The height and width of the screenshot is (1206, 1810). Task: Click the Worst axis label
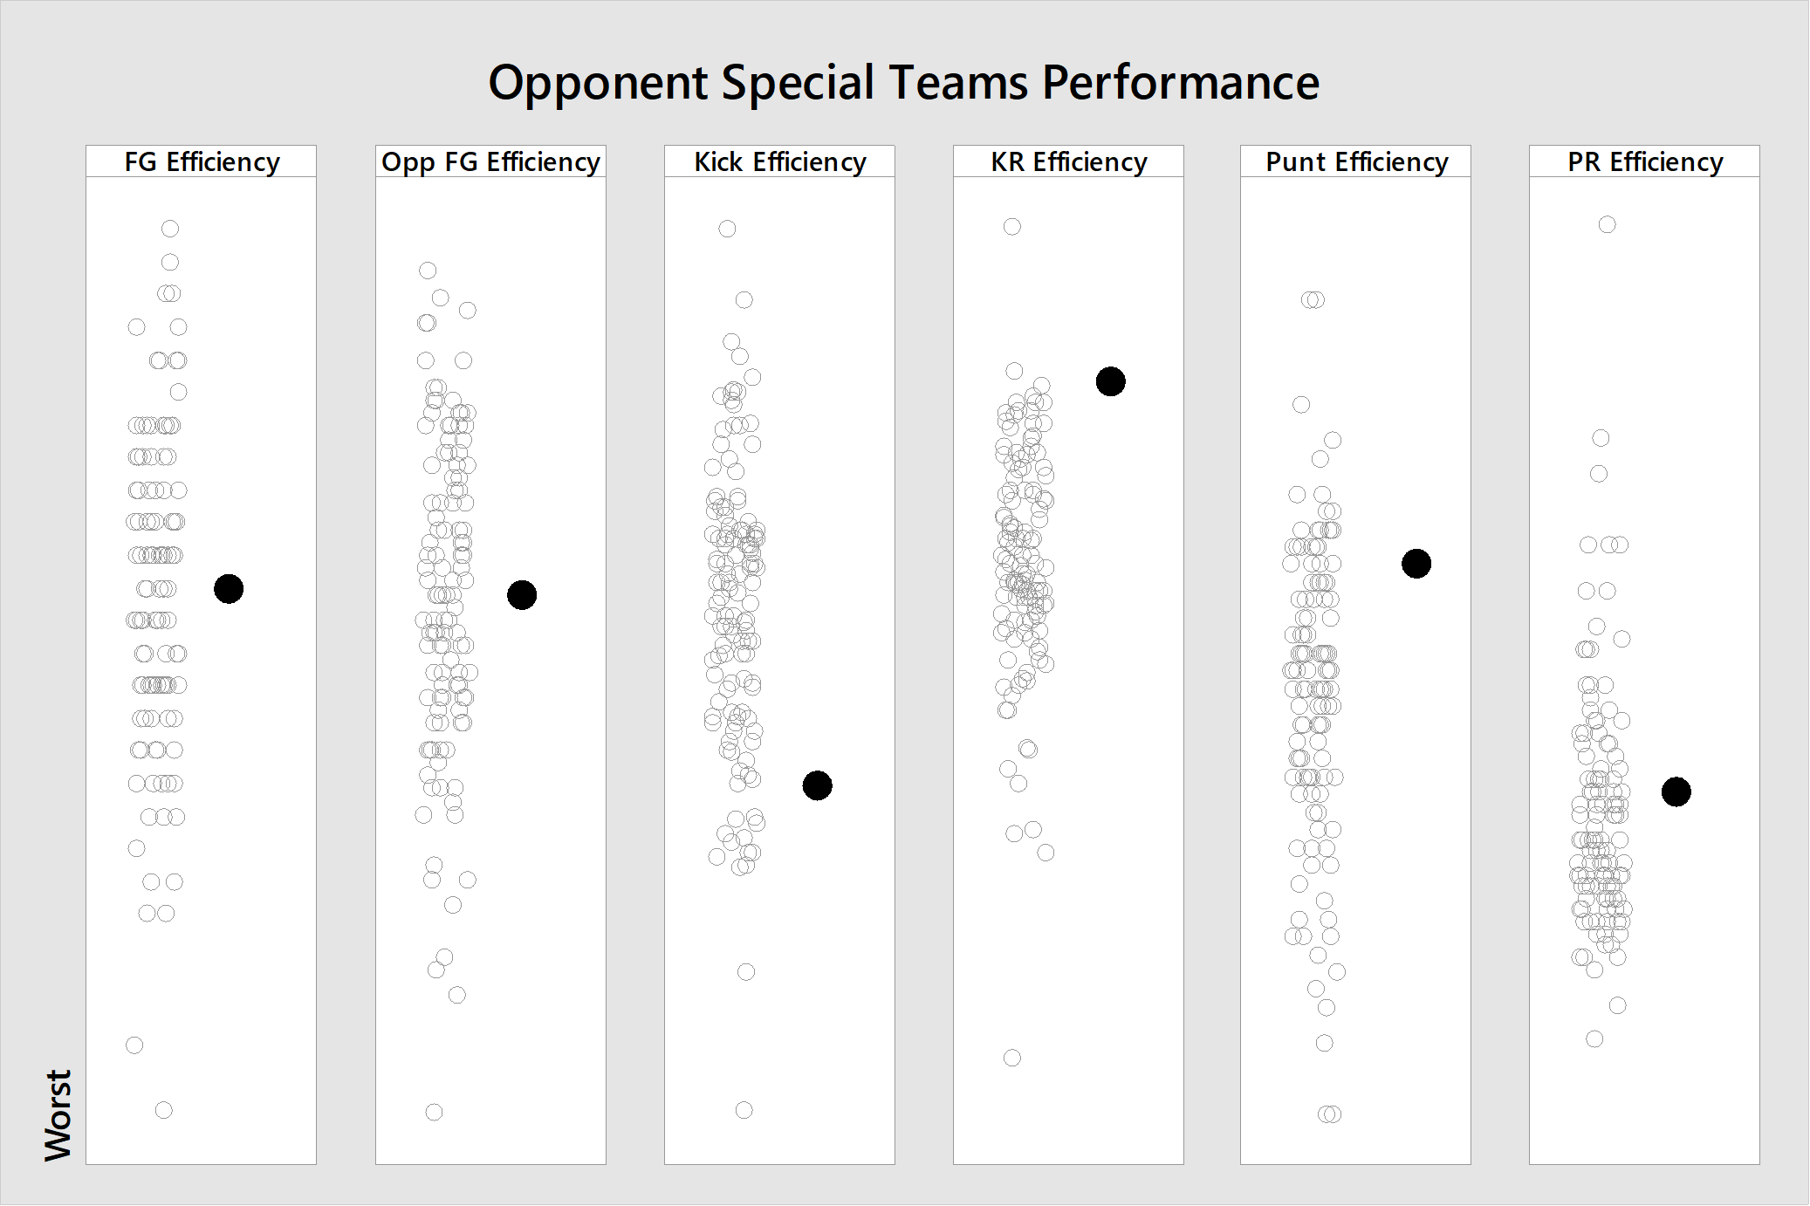58,1115
